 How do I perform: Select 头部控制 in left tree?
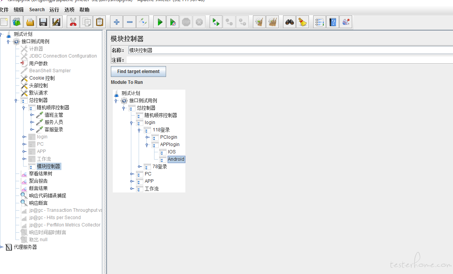click(38, 85)
